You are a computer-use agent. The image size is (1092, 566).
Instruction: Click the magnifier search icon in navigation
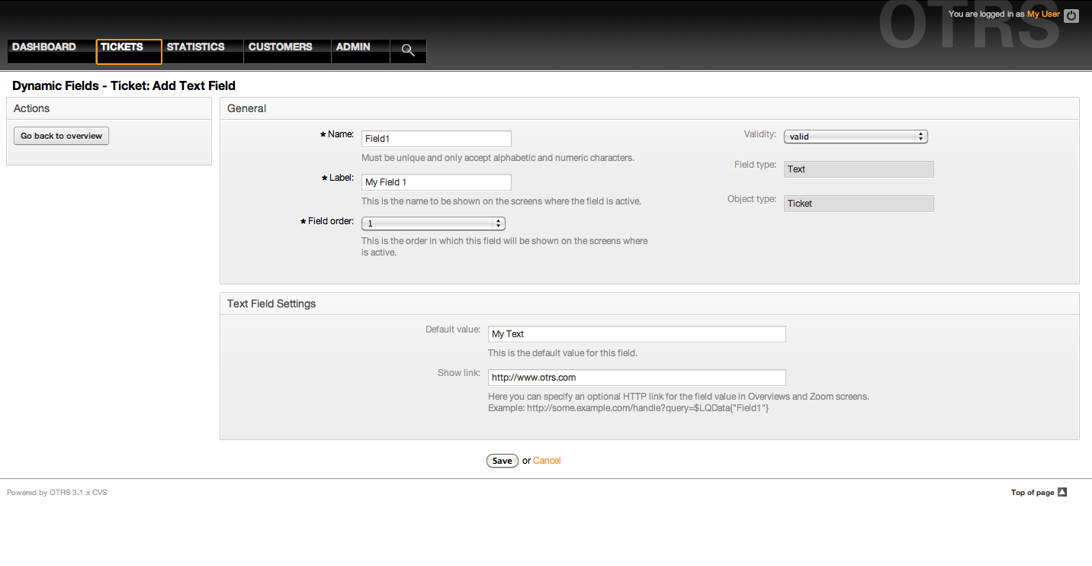click(408, 50)
